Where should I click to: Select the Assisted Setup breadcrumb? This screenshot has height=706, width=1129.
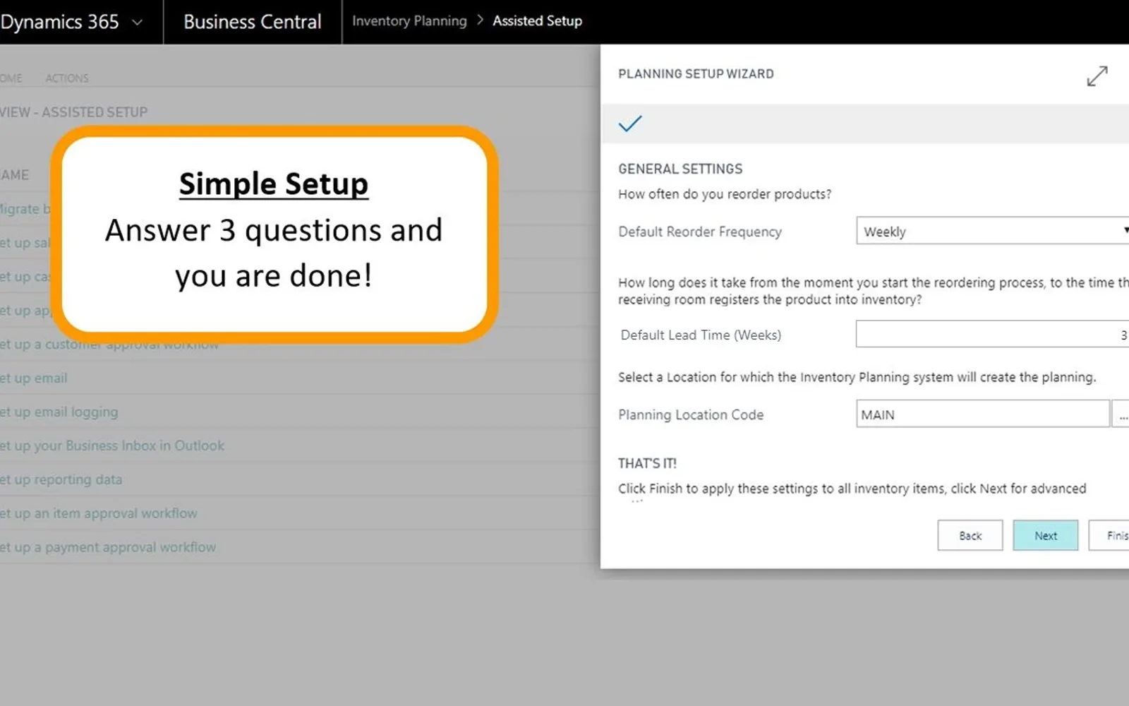(537, 21)
